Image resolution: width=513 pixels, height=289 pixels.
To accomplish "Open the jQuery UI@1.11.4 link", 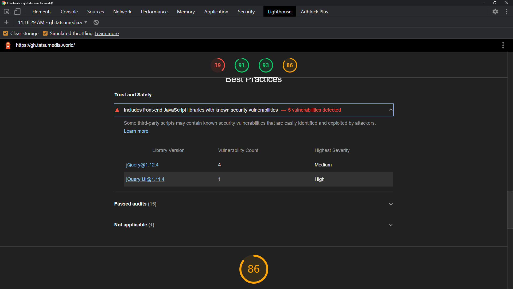I will coord(145,179).
